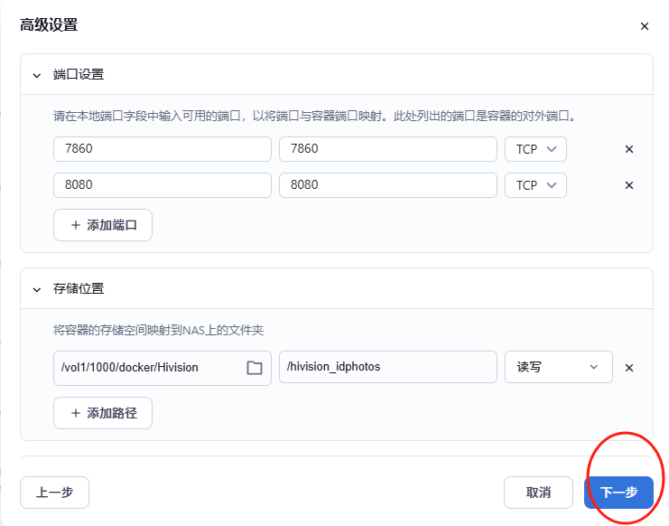Proceed with the 下一步 button
The image size is (669, 526).
618,493
